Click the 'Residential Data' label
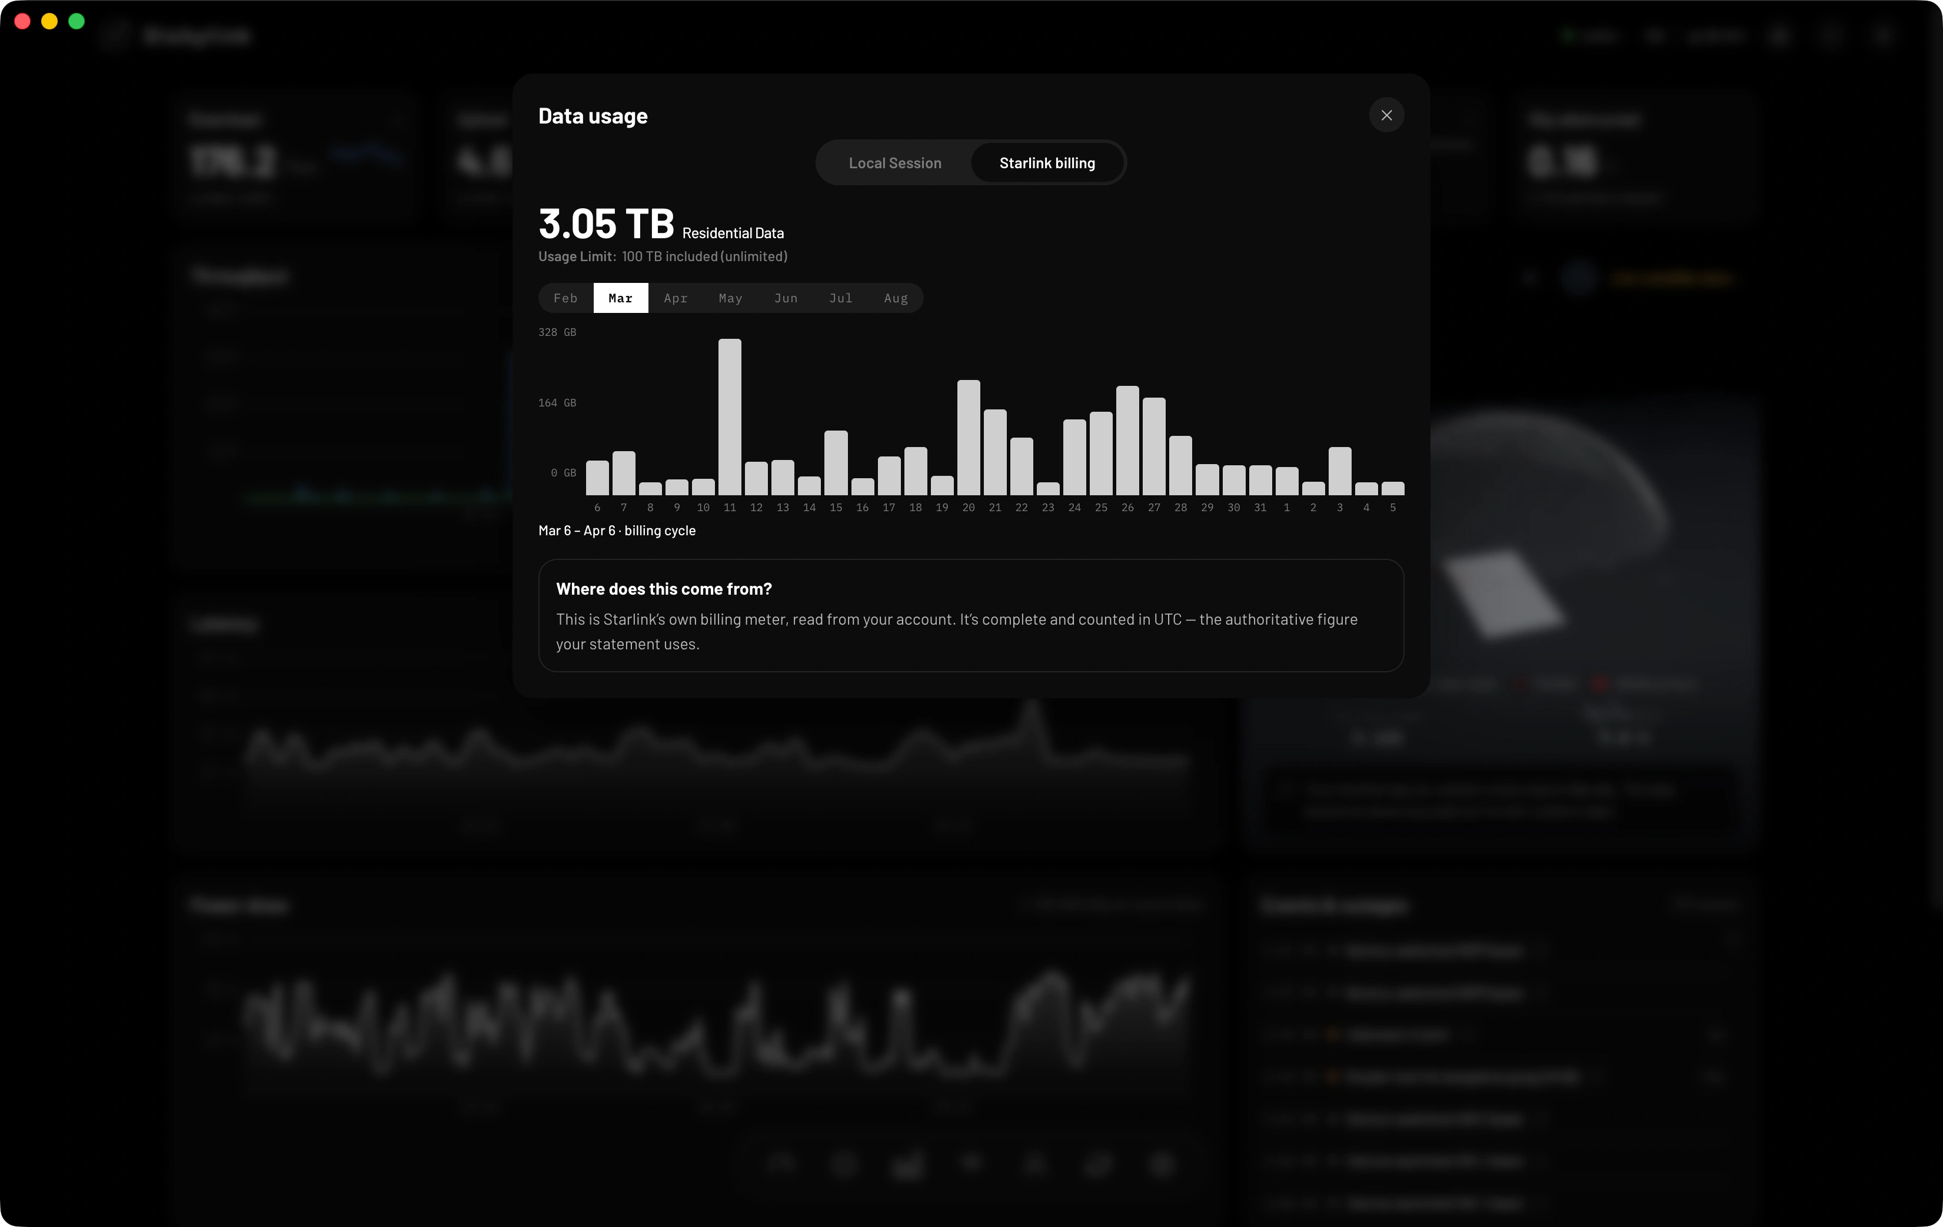The height and width of the screenshot is (1227, 1943). [x=733, y=233]
